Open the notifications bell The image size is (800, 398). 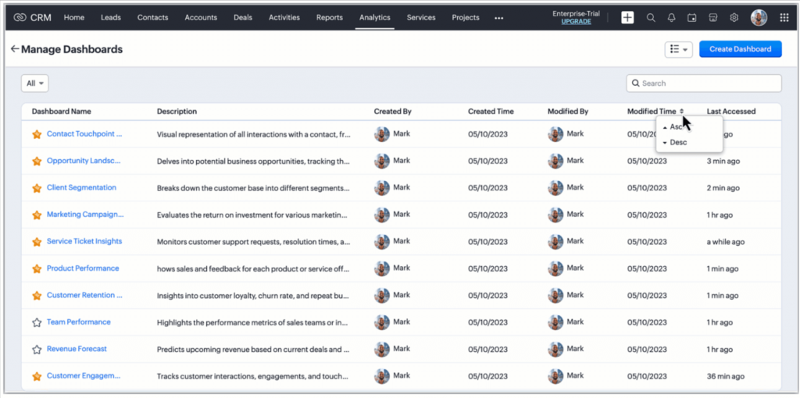pyautogui.click(x=671, y=17)
